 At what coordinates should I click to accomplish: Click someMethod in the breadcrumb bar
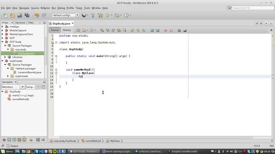(93, 141)
